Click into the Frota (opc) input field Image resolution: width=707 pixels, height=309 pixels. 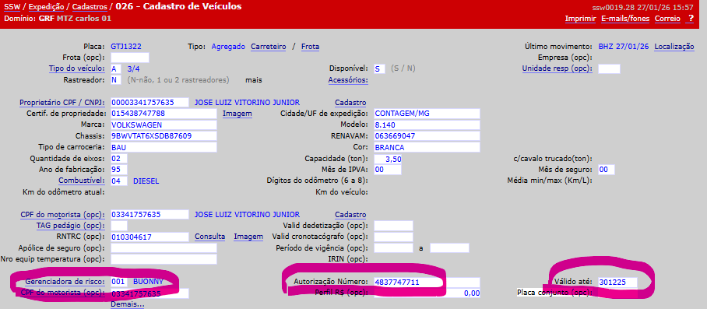(x=130, y=58)
